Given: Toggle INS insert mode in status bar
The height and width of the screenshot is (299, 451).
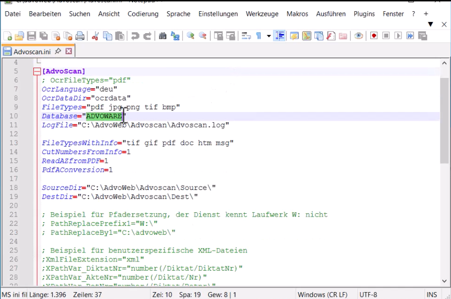Looking at the screenshot, I should (x=432, y=295).
